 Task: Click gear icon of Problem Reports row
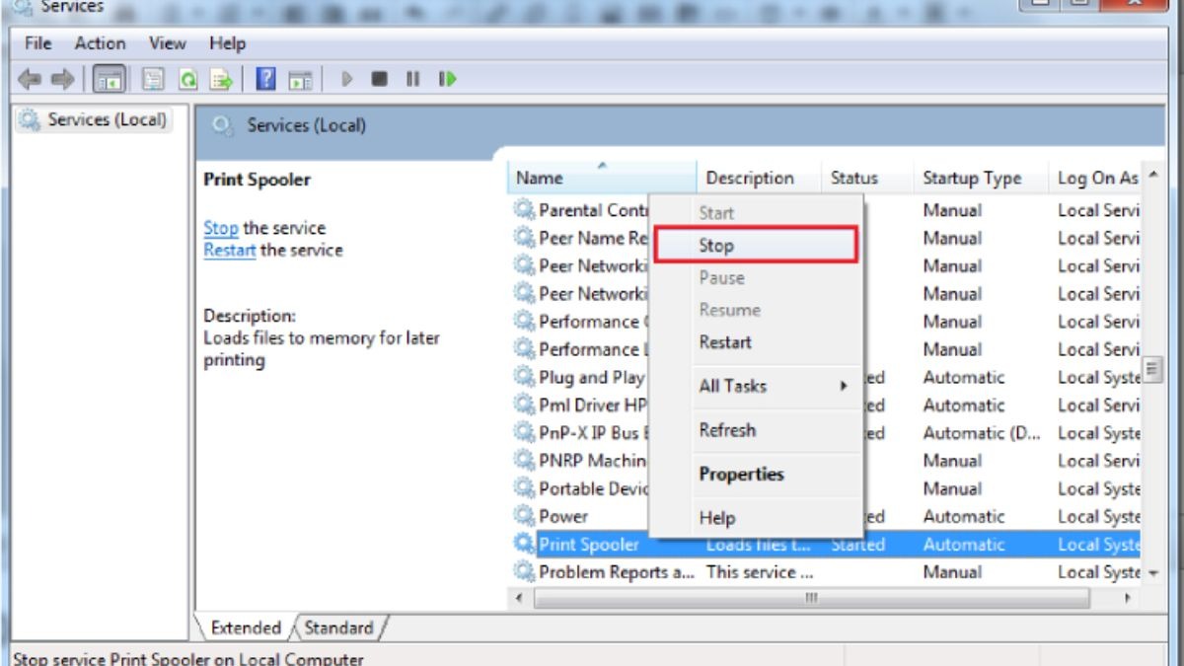524,571
